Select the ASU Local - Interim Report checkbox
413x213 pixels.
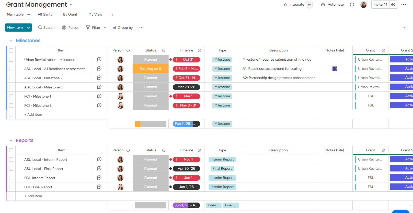pos(11,159)
